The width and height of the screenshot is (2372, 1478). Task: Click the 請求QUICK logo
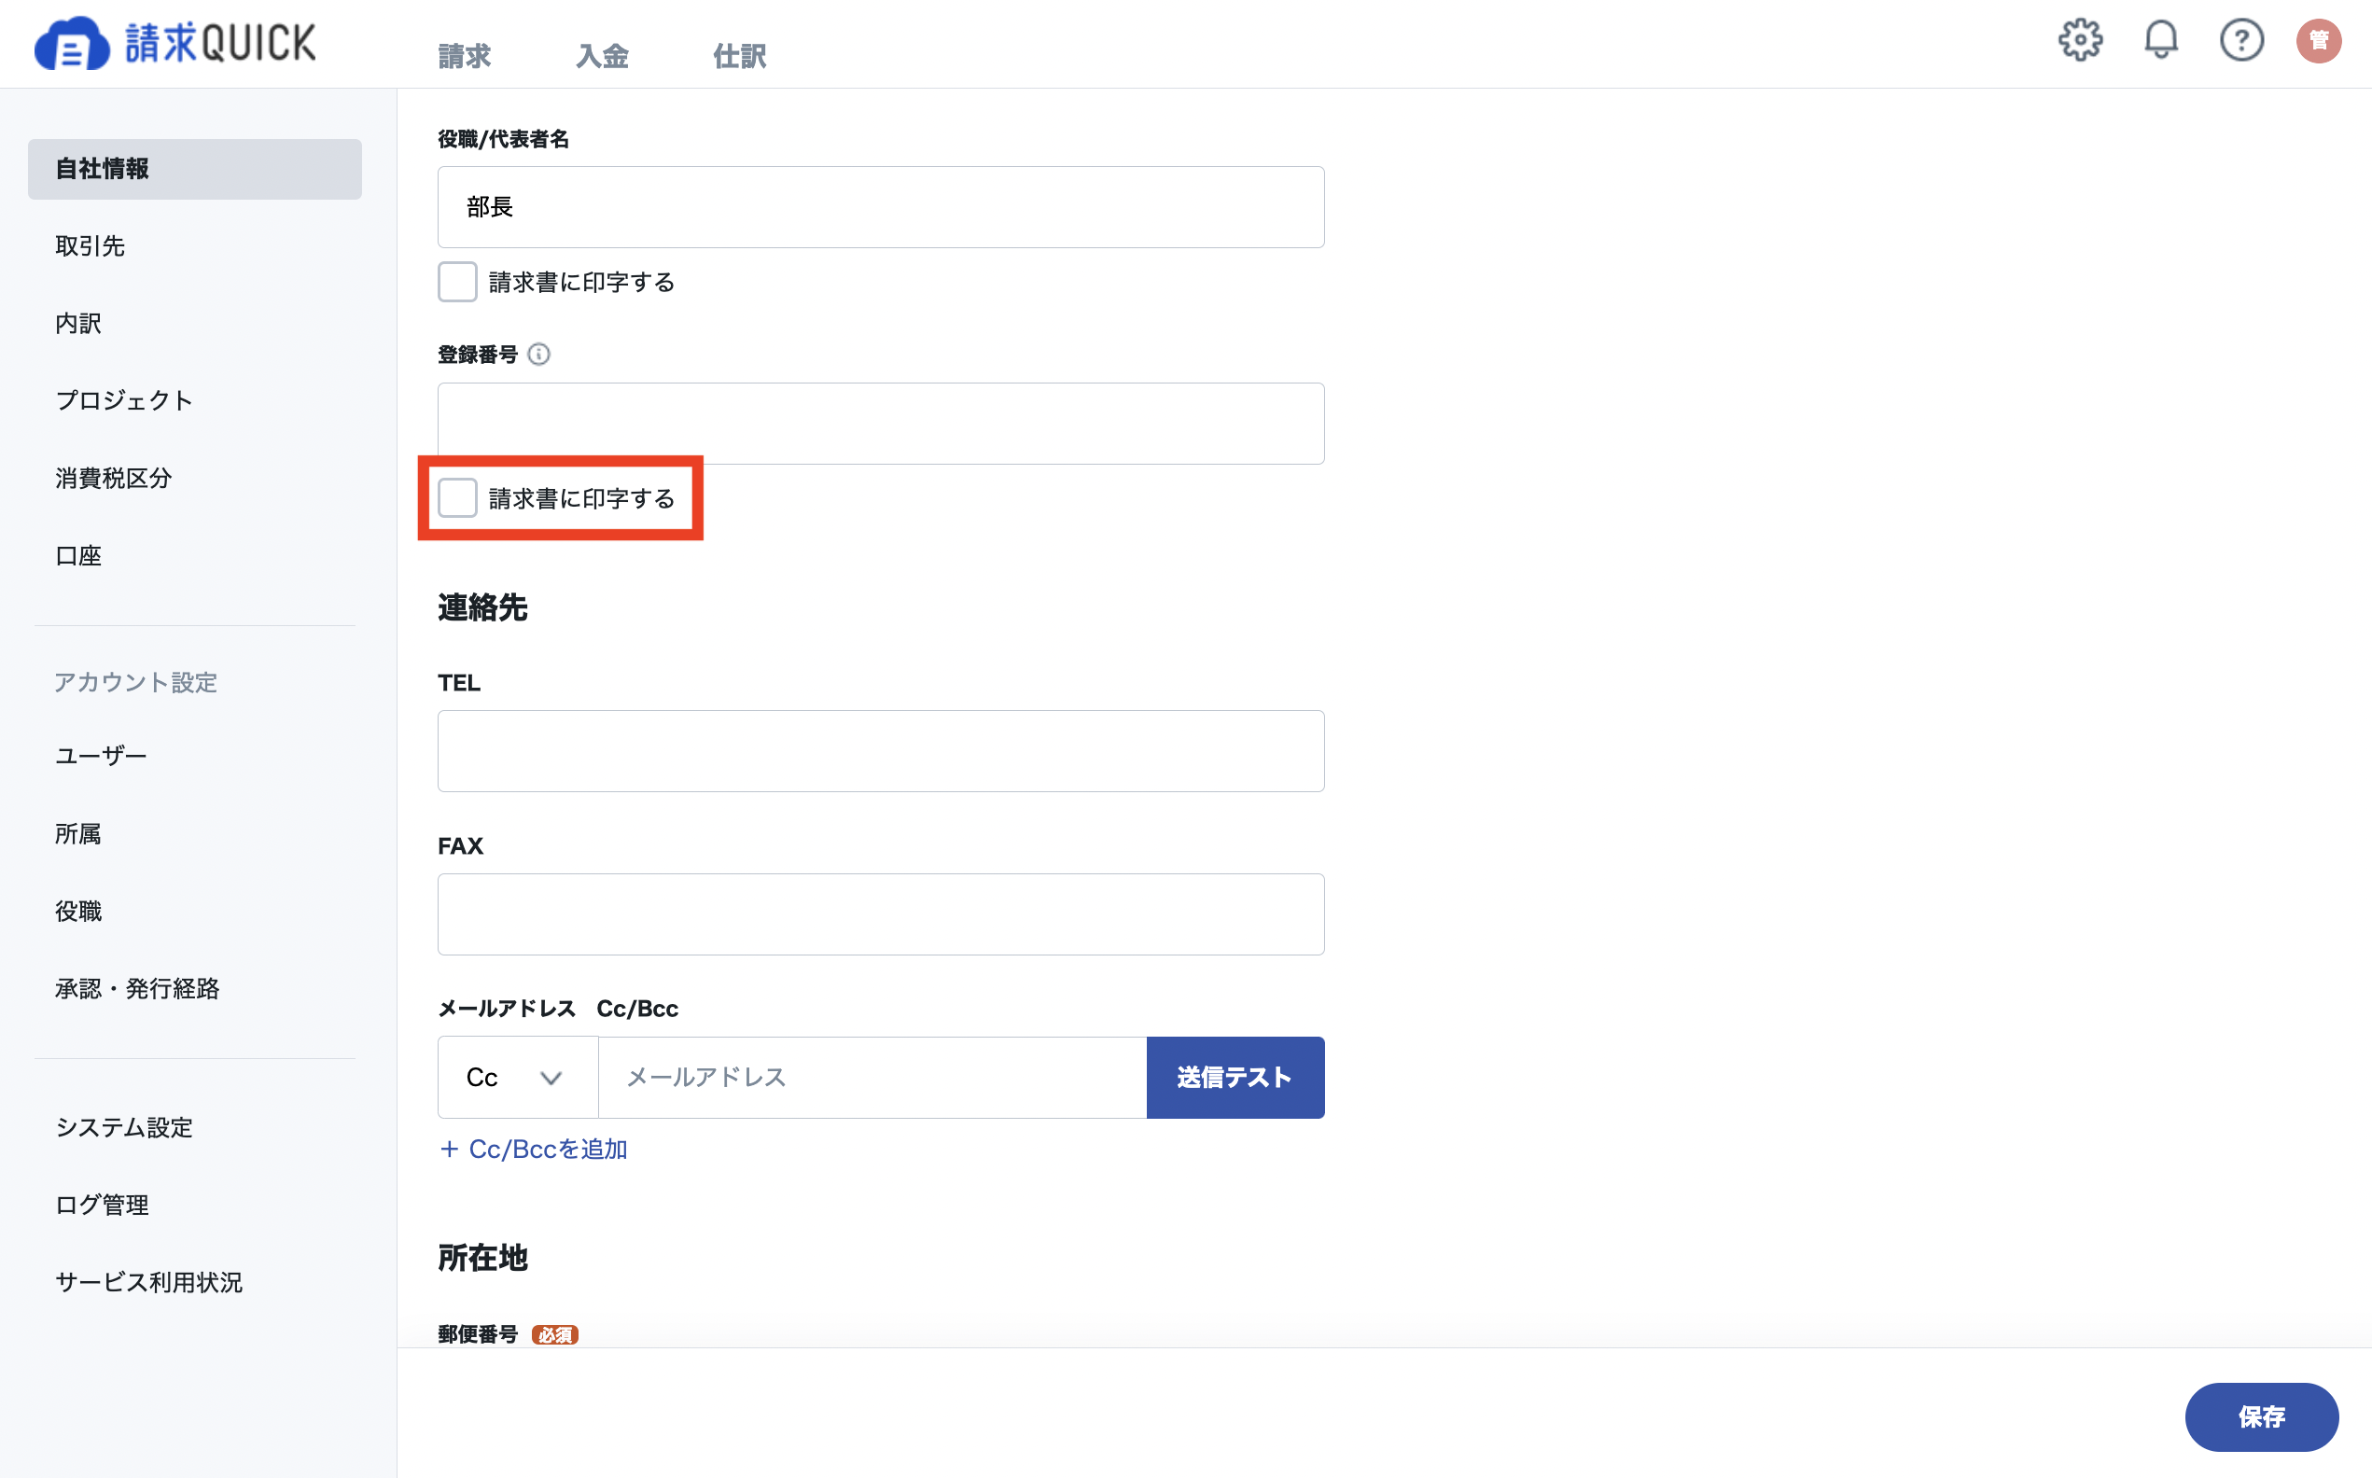coord(174,43)
